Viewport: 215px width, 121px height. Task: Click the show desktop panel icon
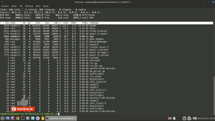[x=7, y=118]
